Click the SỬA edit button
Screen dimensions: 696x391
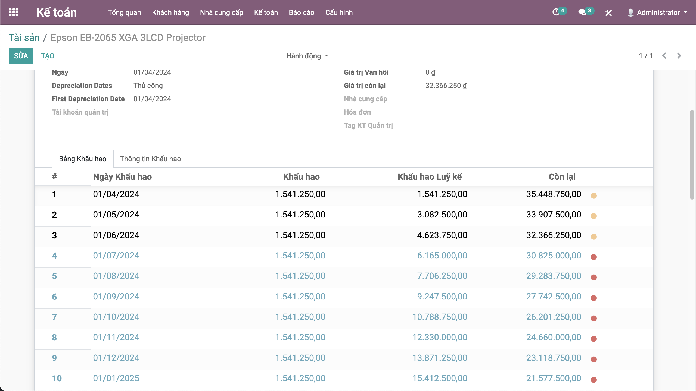21,56
